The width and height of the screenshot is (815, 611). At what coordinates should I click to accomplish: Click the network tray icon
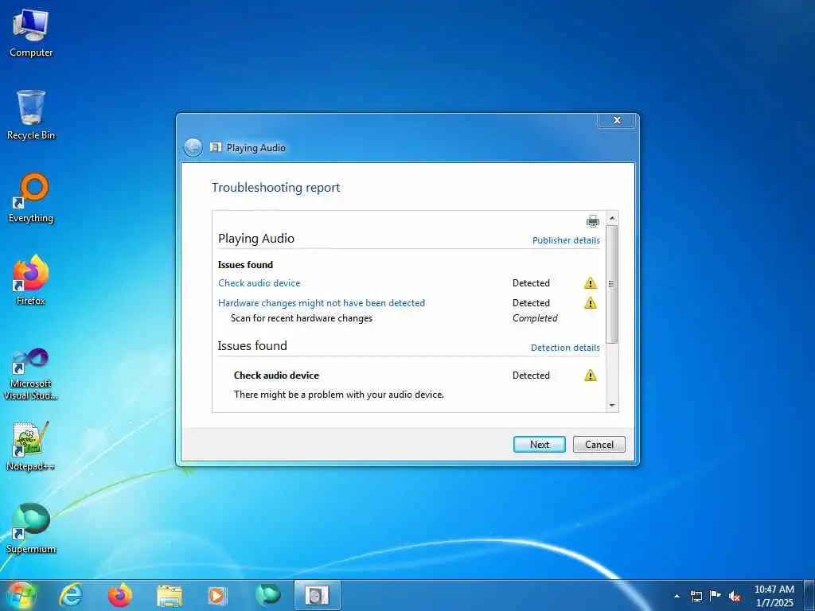click(x=696, y=597)
